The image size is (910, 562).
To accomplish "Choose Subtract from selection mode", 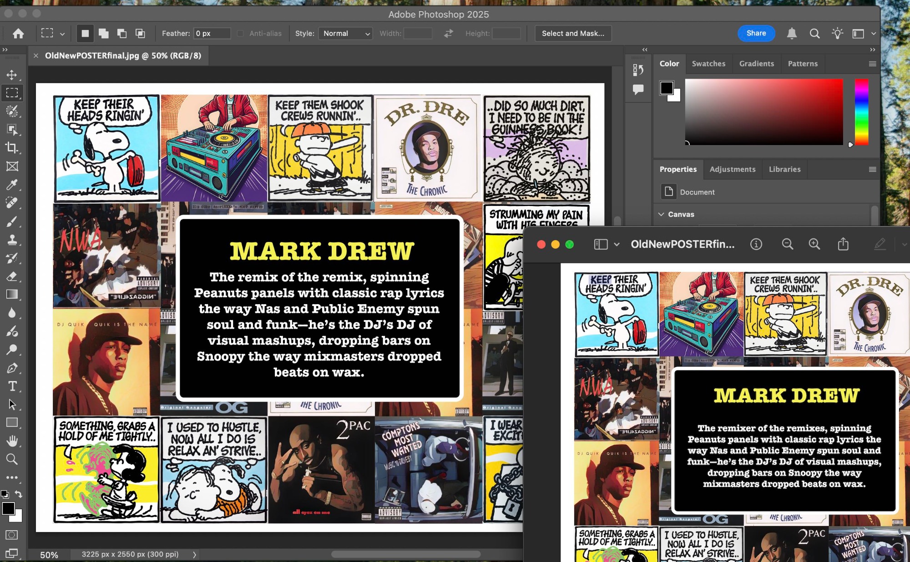I will (x=122, y=33).
